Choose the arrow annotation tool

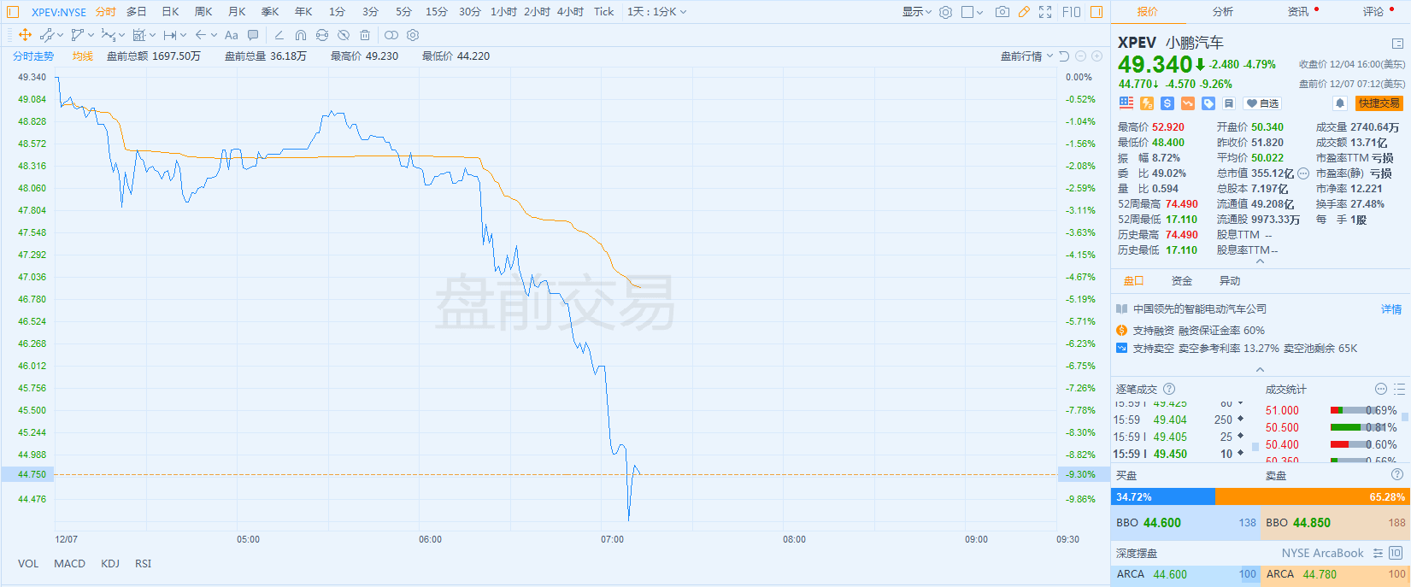point(201,35)
